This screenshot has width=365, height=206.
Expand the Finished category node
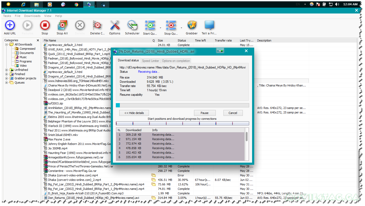coord(7,74)
